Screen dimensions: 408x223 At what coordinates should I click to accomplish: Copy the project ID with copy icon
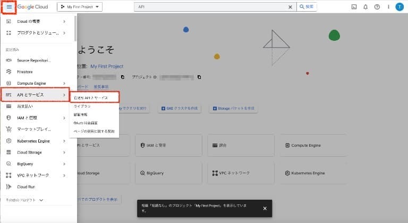(199, 77)
